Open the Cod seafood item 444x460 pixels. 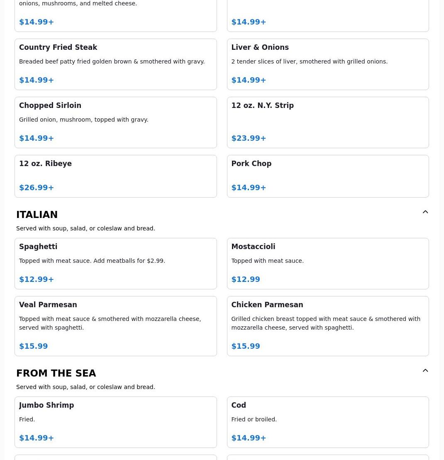[x=327, y=422]
